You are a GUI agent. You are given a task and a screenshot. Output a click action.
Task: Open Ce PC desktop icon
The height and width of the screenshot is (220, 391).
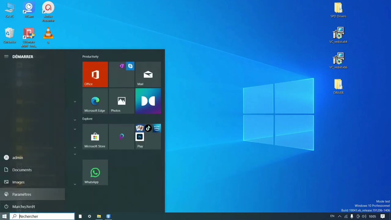pyautogui.click(x=10, y=10)
